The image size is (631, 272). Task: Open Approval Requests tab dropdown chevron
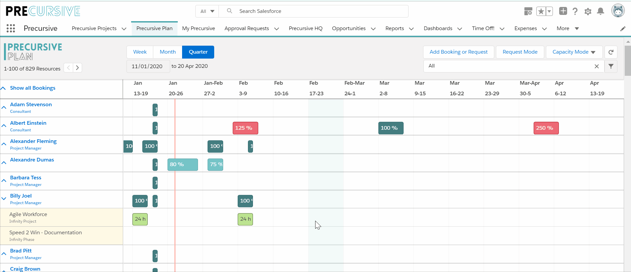277,29
